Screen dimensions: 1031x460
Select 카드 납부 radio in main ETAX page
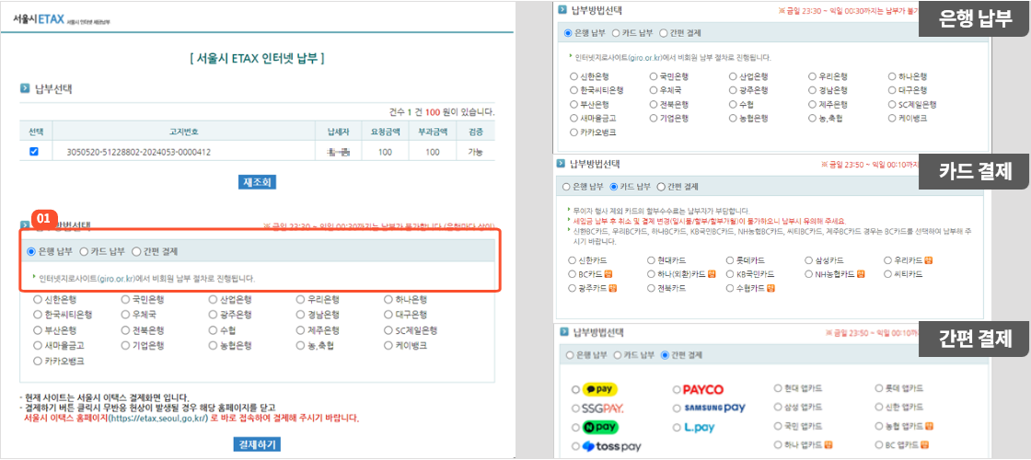84,251
